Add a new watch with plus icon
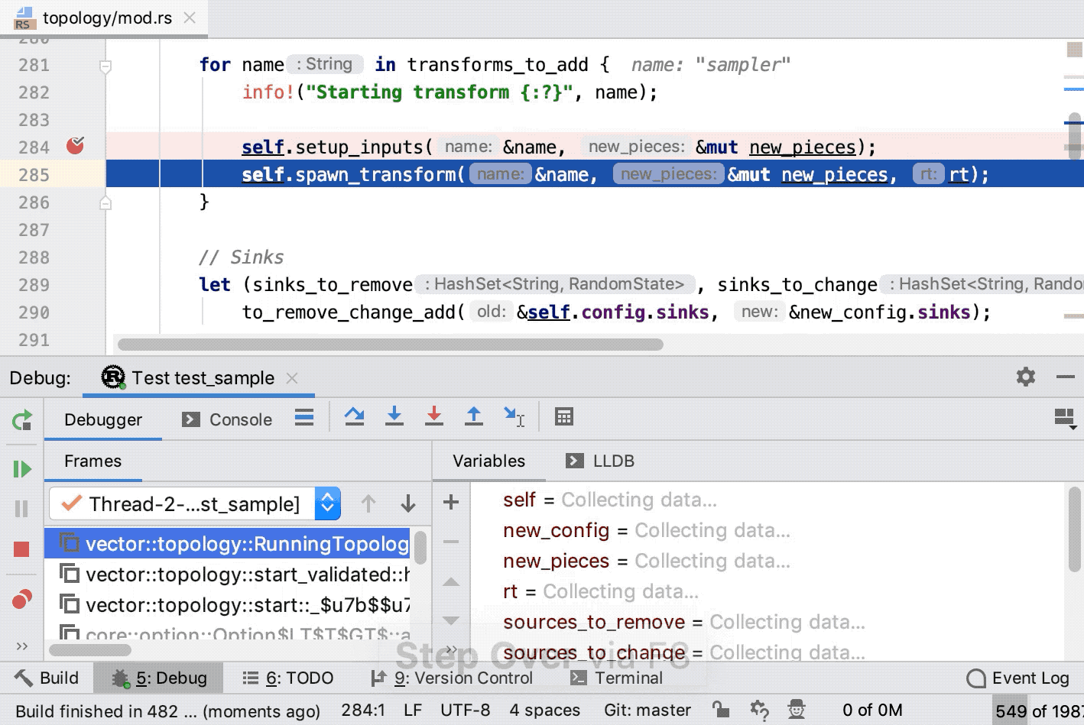Viewport: 1084px width, 725px height. (x=451, y=502)
